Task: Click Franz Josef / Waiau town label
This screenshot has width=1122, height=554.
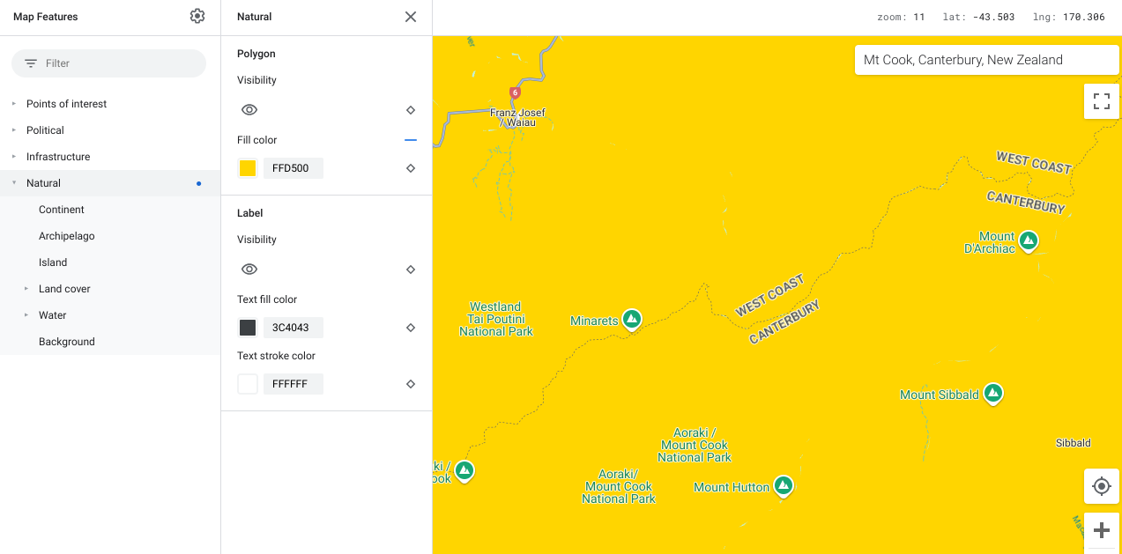Action: (517, 118)
